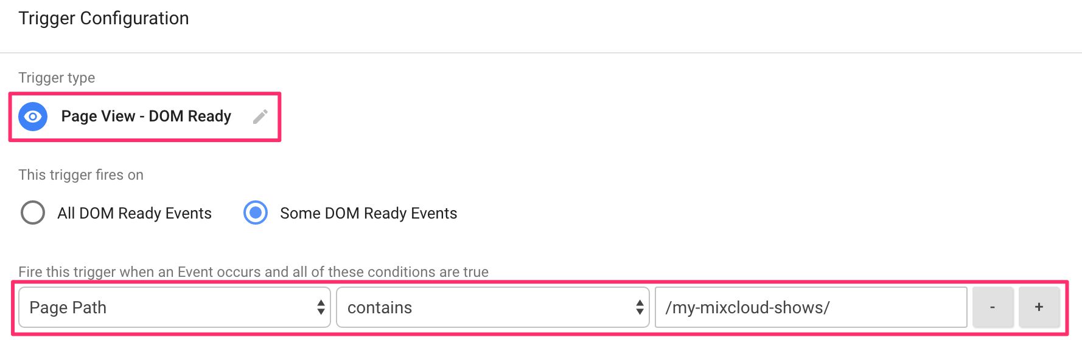This screenshot has height=340, width=1082.
Task: Click the up-down arrows on Page Path select
Action: pyautogui.click(x=321, y=307)
